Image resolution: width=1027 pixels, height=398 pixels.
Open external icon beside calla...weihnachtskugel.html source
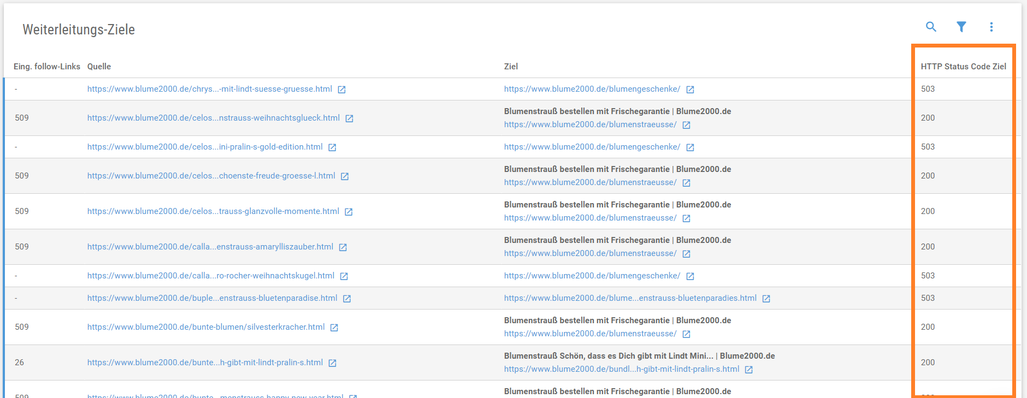pyautogui.click(x=344, y=276)
